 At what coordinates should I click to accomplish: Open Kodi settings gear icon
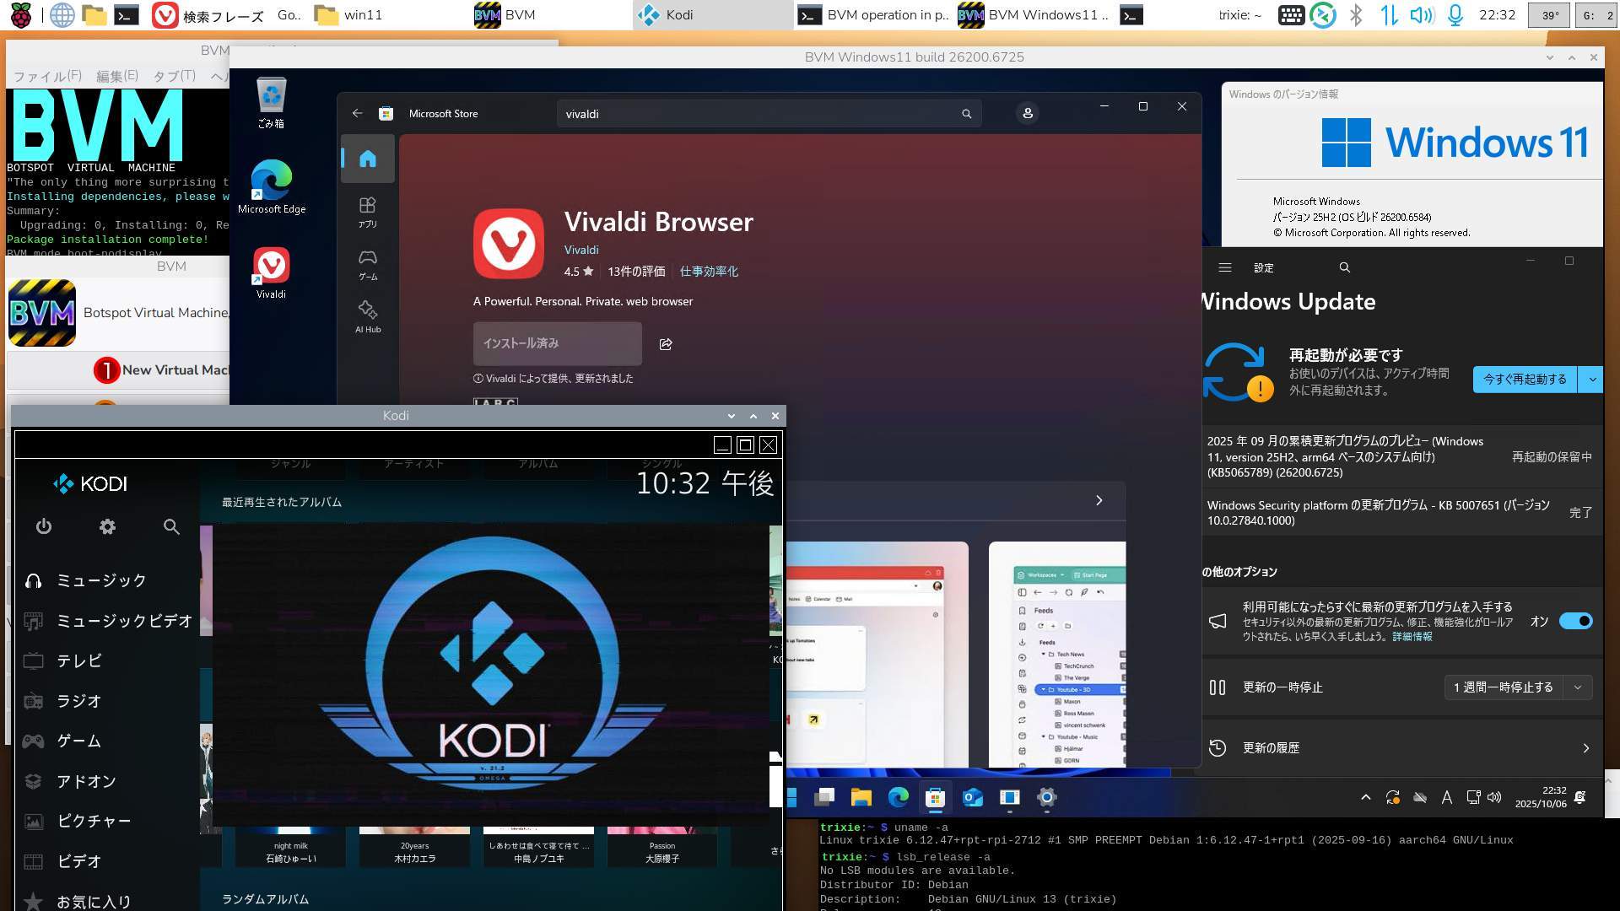pyautogui.click(x=107, y=527)
